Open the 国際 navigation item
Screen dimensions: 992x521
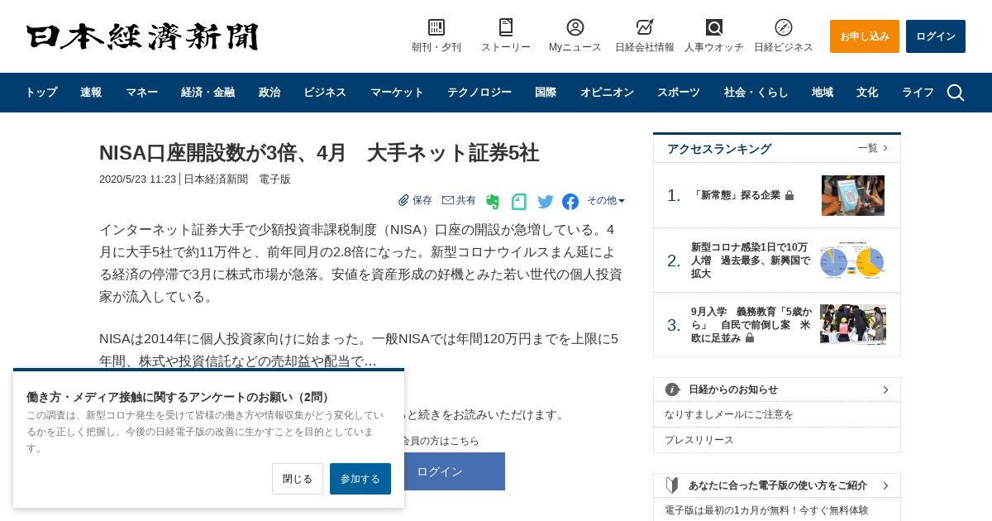coord(546,93)
